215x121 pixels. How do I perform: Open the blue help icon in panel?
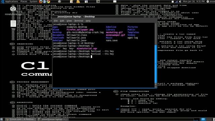44,1
